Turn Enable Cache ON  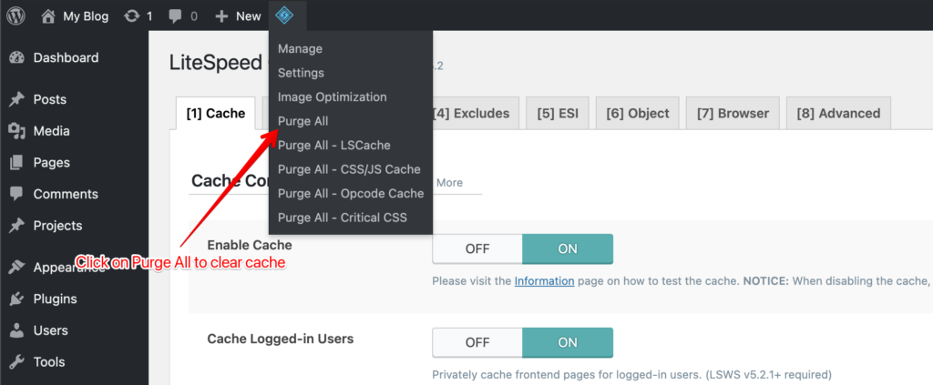[568, 248]
